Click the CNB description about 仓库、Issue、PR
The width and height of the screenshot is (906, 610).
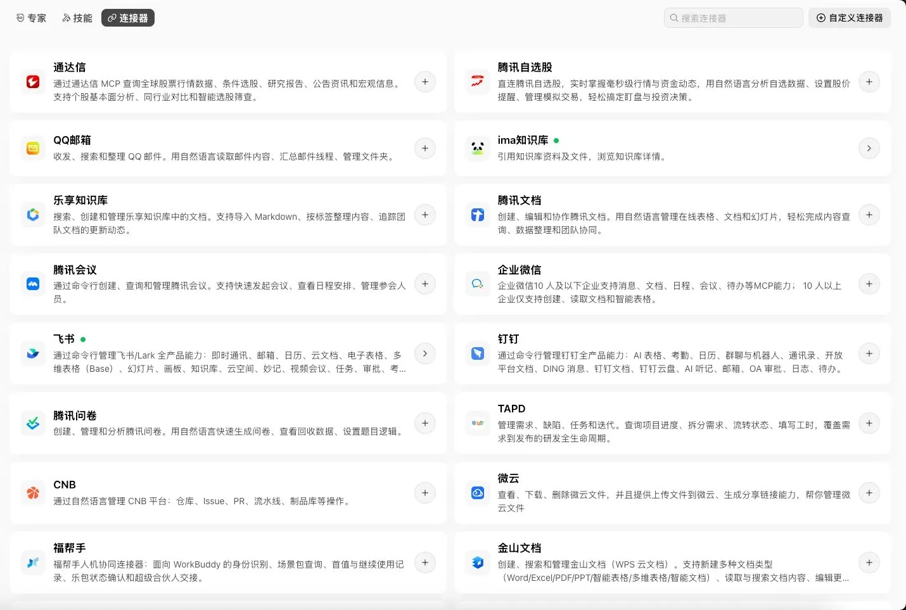(203, 501)
